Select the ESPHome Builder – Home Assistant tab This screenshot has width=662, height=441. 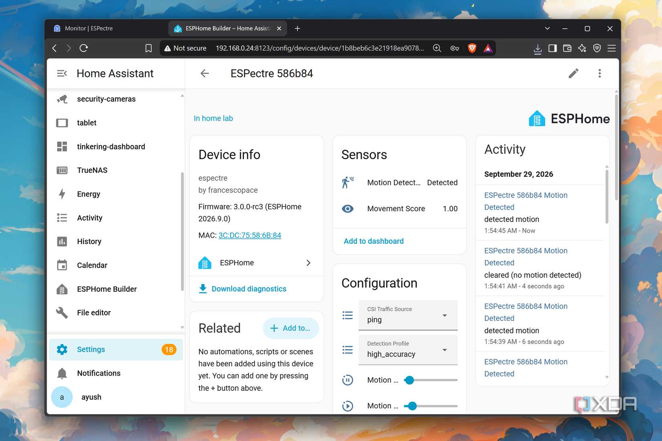[228, 28]
